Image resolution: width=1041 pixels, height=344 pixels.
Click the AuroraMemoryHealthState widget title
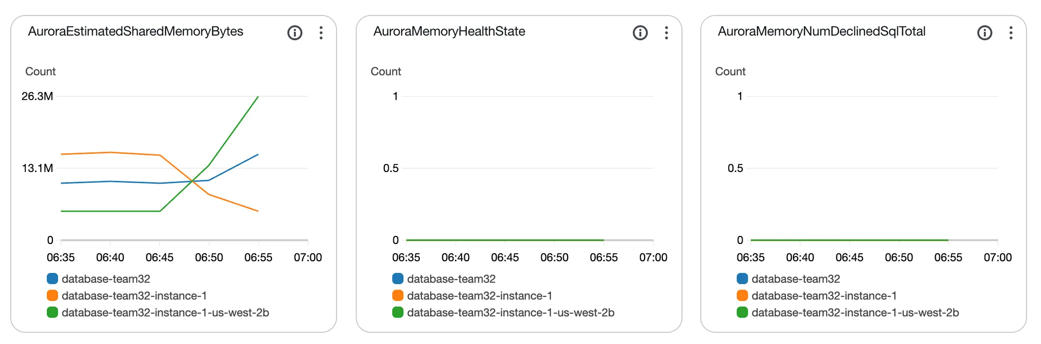[449, 31]
